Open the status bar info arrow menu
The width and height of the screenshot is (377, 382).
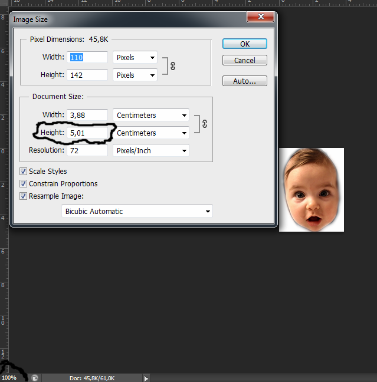[x=146, y=378]
